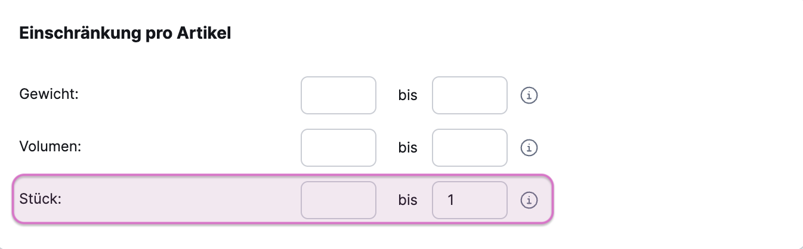The height and width of the screenshot is (249, 803).
Task: Click the Stück maximum field containing 1
Action: (x=470, y=200)
